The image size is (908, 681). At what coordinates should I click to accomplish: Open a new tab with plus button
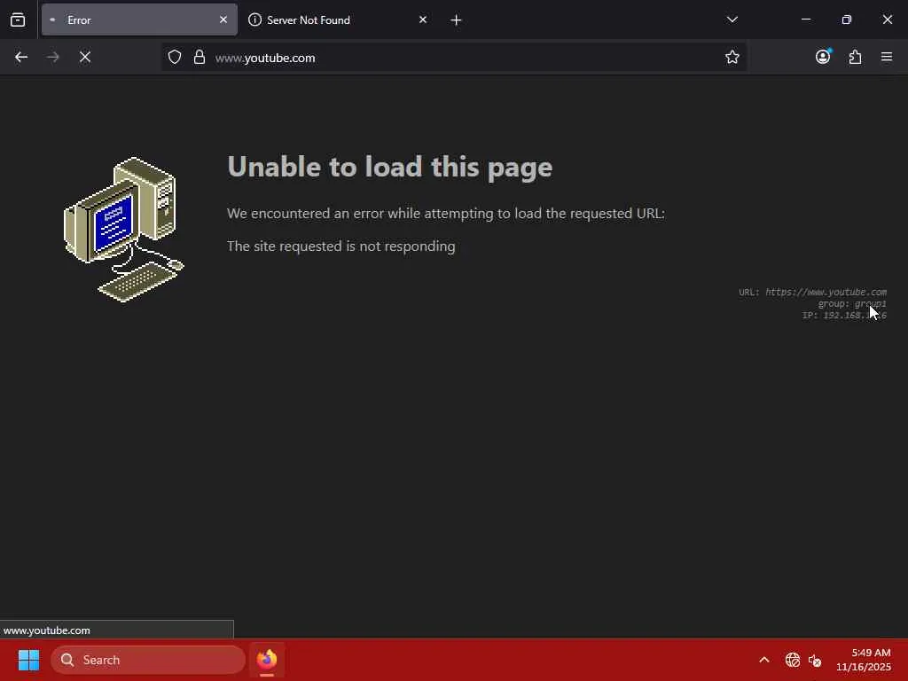(457, 20)
